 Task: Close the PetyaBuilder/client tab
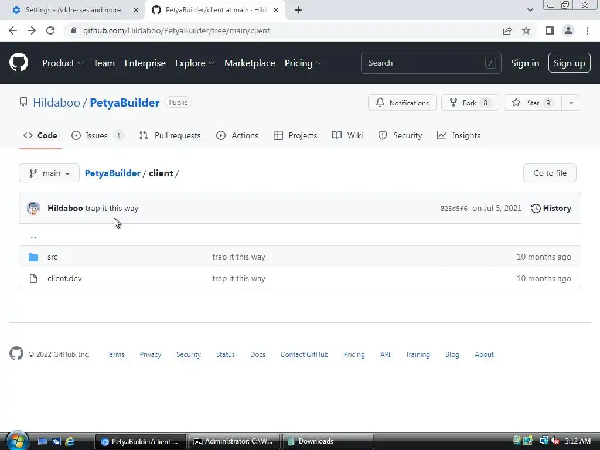(276, 10)
